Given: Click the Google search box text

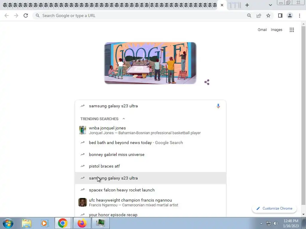Looking at the screenshot, I should tap(113, 106).
